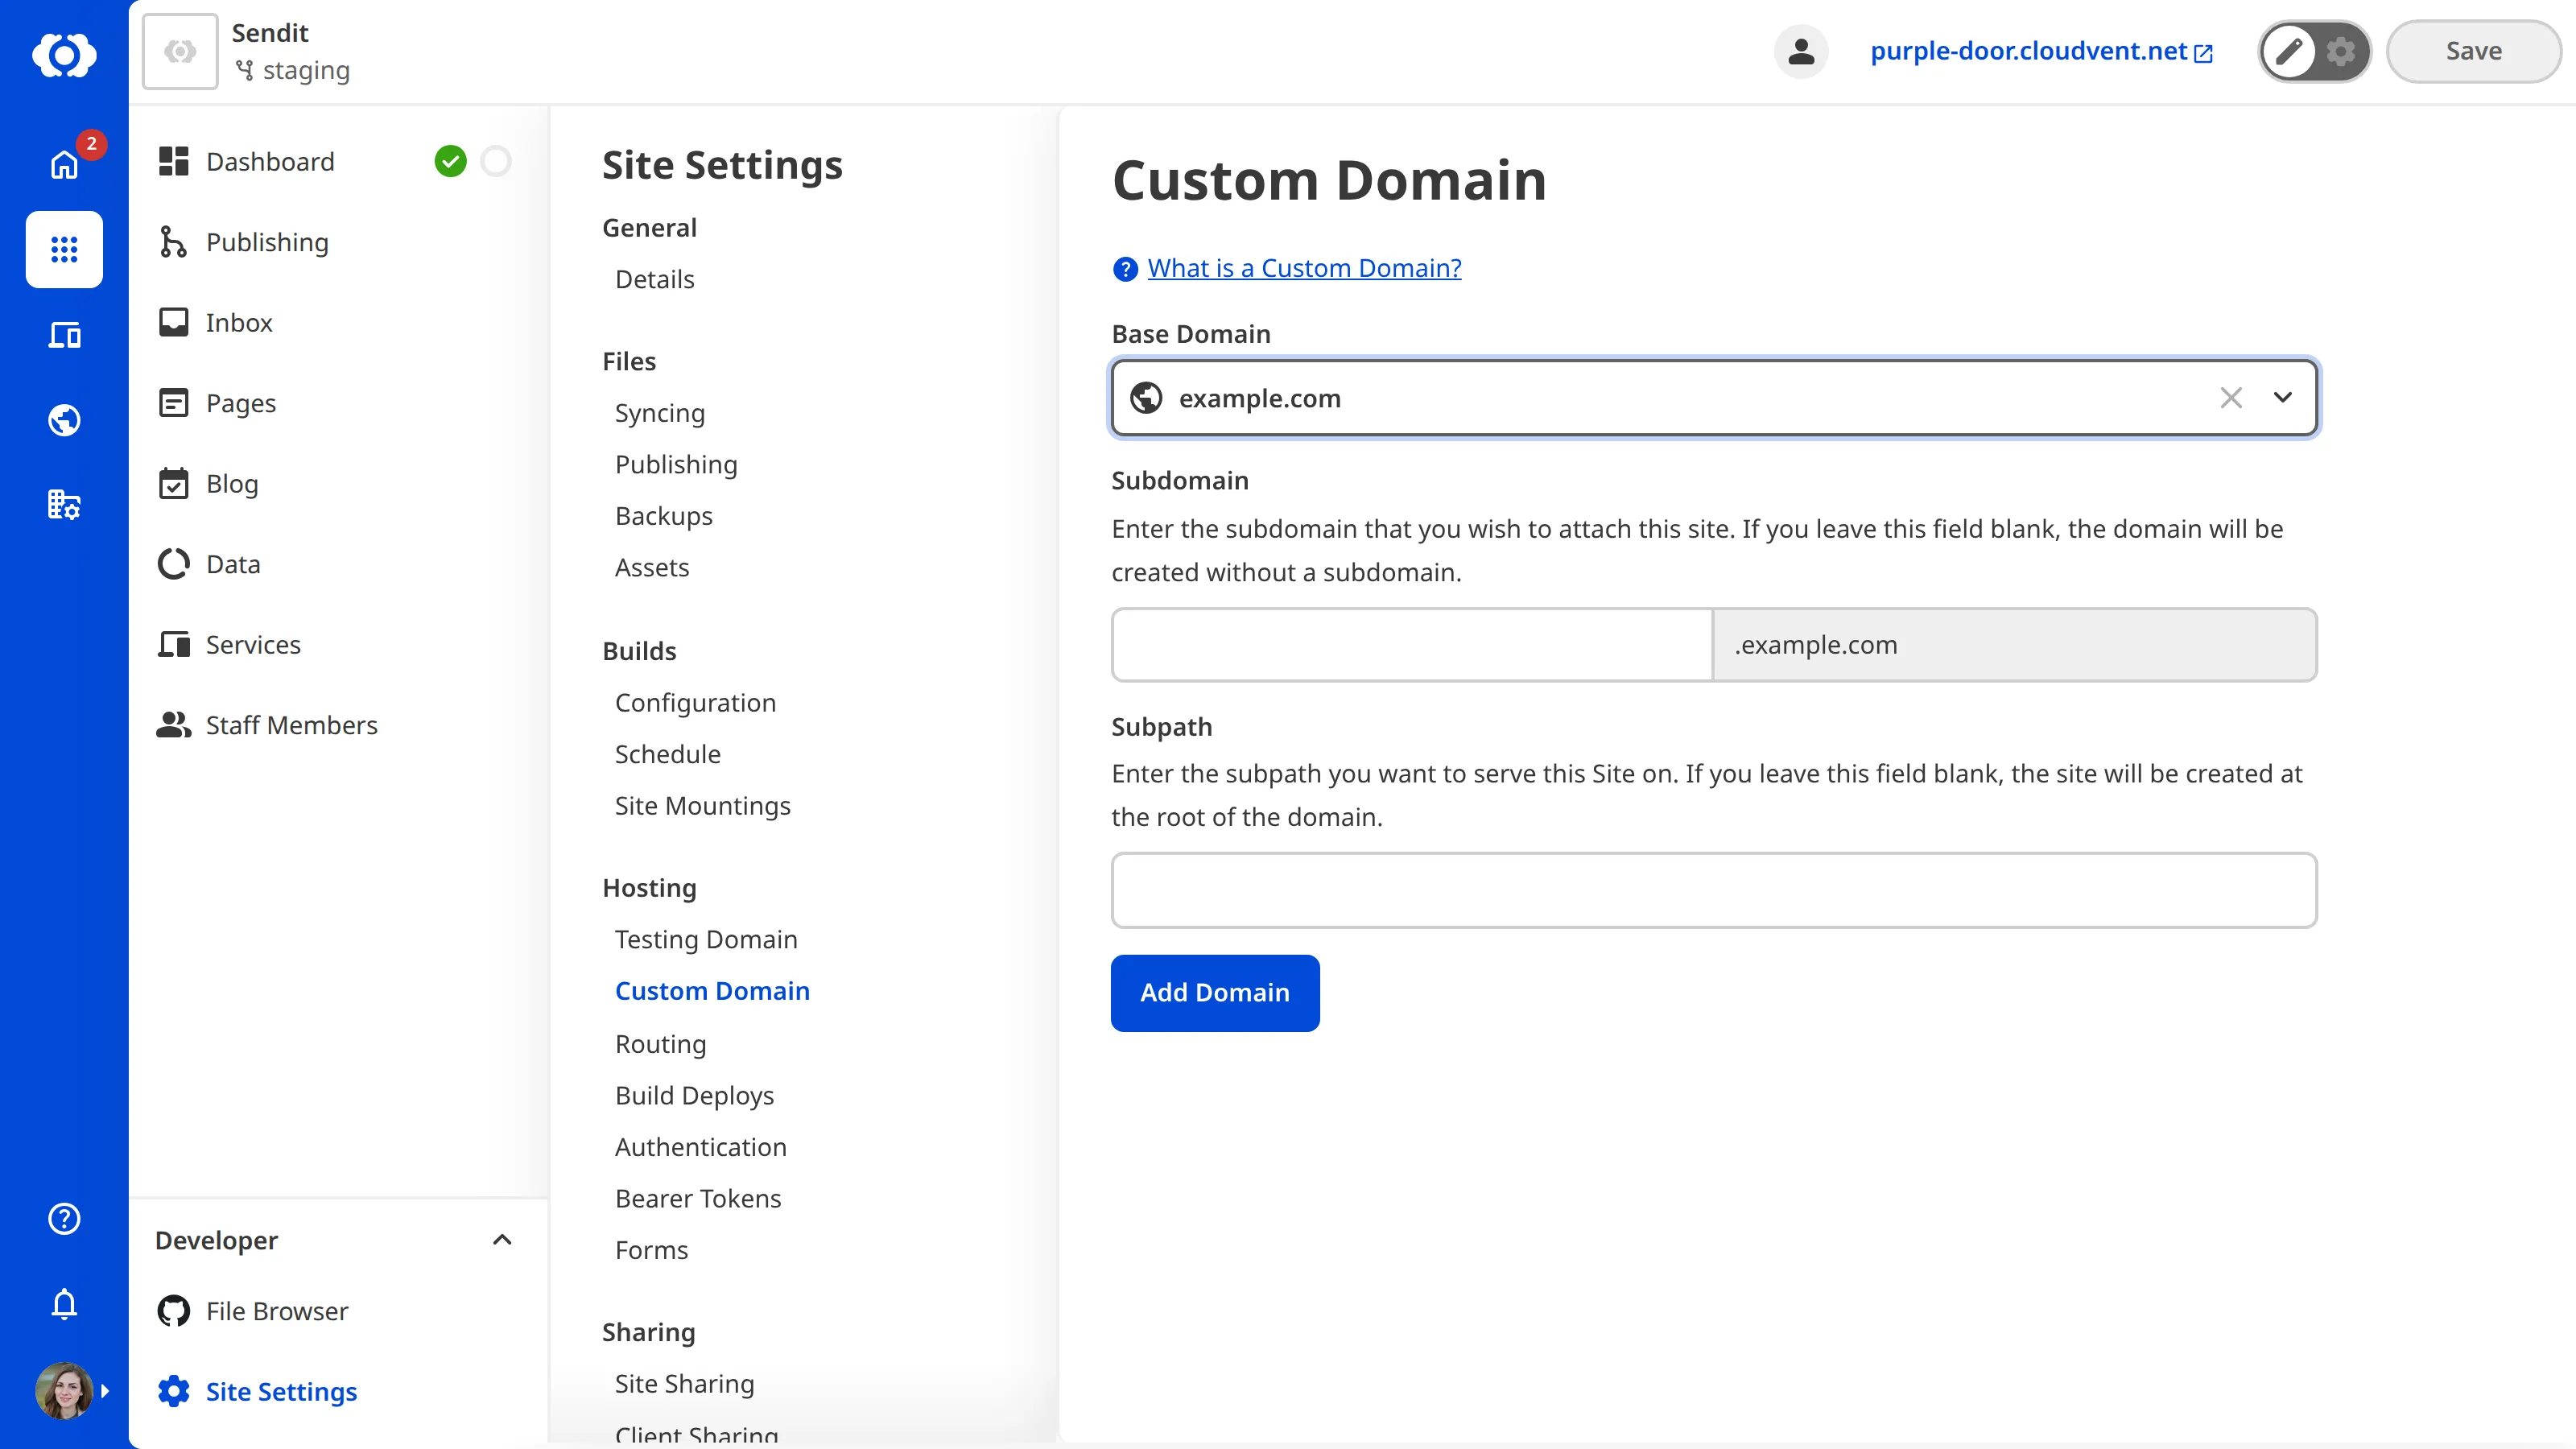This screenshot has width=2576, height=1449.
Task: Go to Build Deploys settings
Action: coord(694,1095)
